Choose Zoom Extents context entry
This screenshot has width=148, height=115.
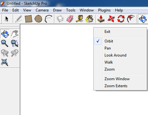(120, 86)
